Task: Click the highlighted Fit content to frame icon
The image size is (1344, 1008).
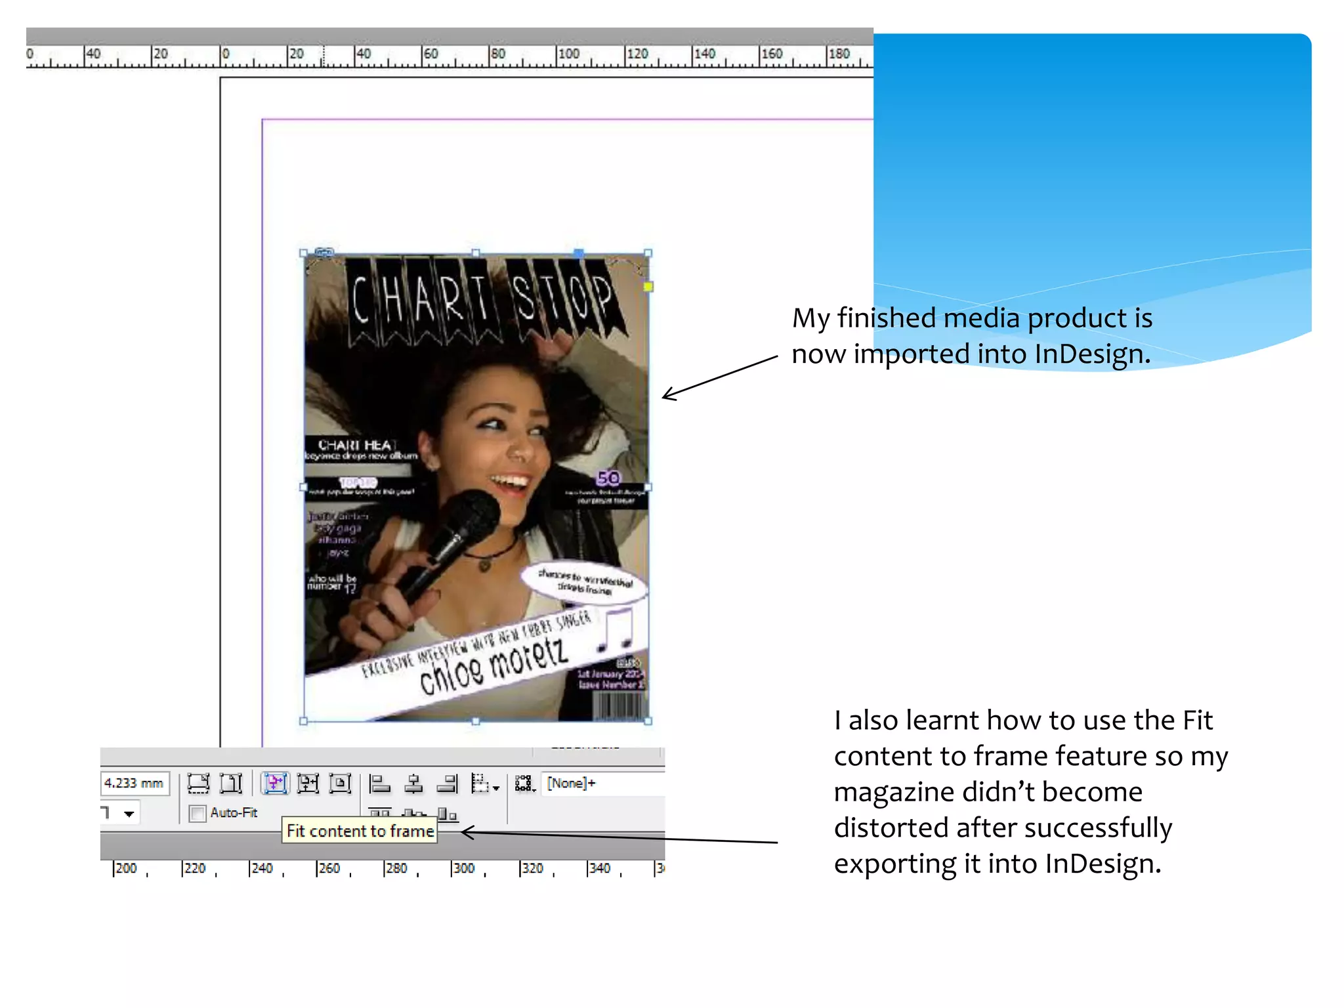Action: tap(276, 783)
